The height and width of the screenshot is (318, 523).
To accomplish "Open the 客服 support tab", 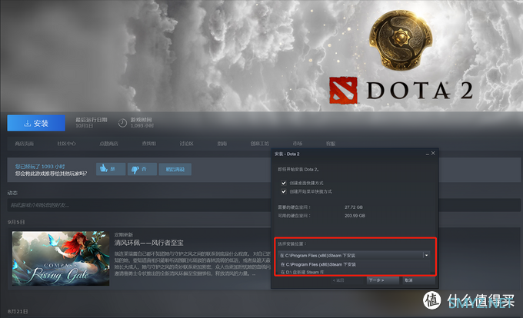I will point(331,144).
